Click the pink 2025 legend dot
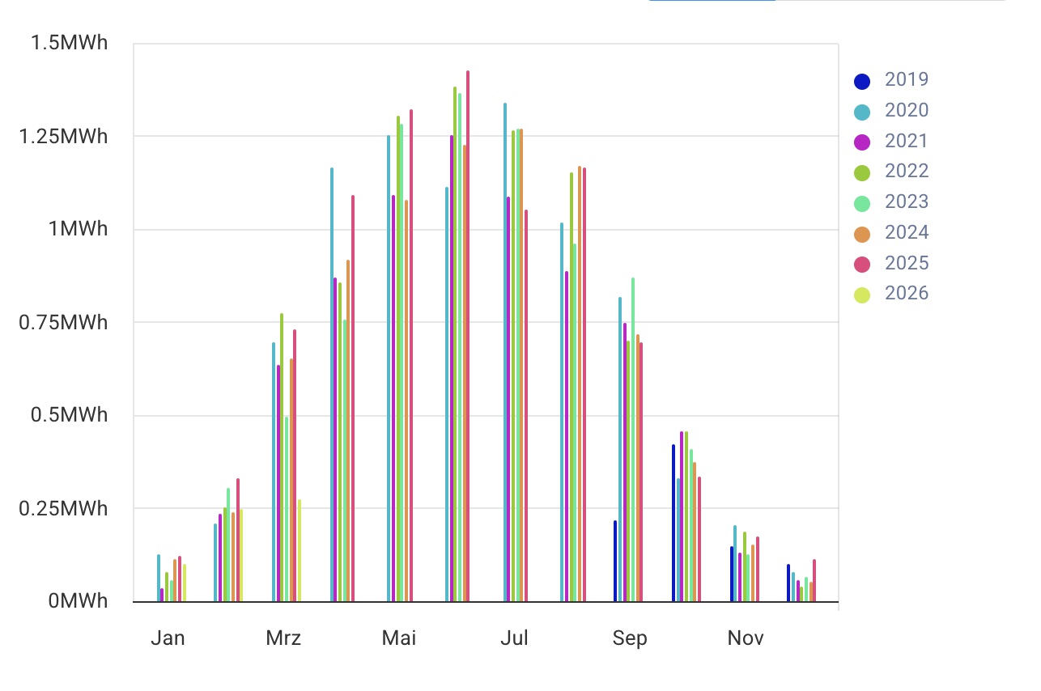 coord(863,264)
